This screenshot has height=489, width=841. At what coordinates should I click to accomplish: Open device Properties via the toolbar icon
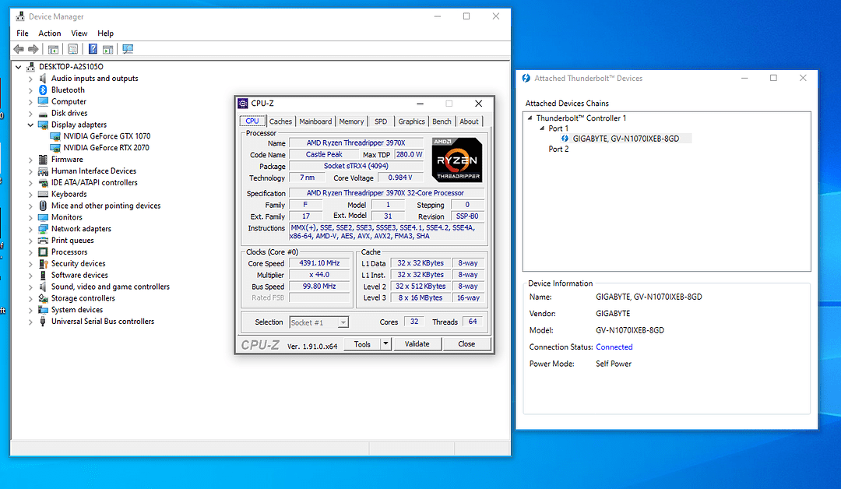click(x=72, y=48)
